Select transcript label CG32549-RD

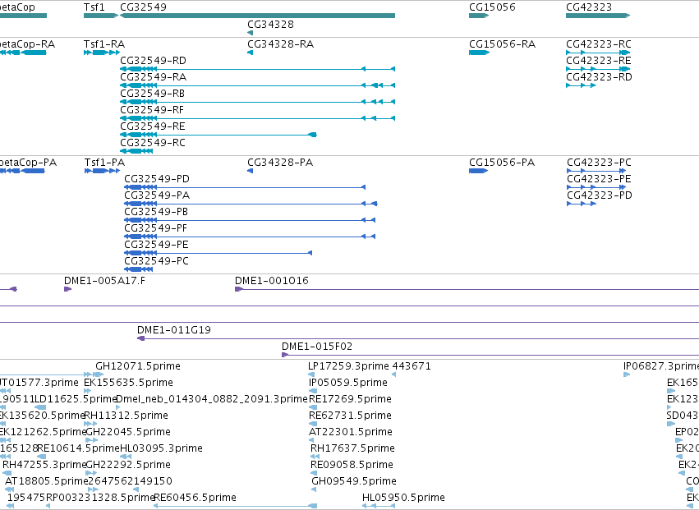(x=153, y=61)
